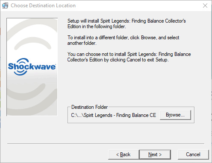Click the Browse... button
Viewport: 212px width, 163px height.
[175, 115]
